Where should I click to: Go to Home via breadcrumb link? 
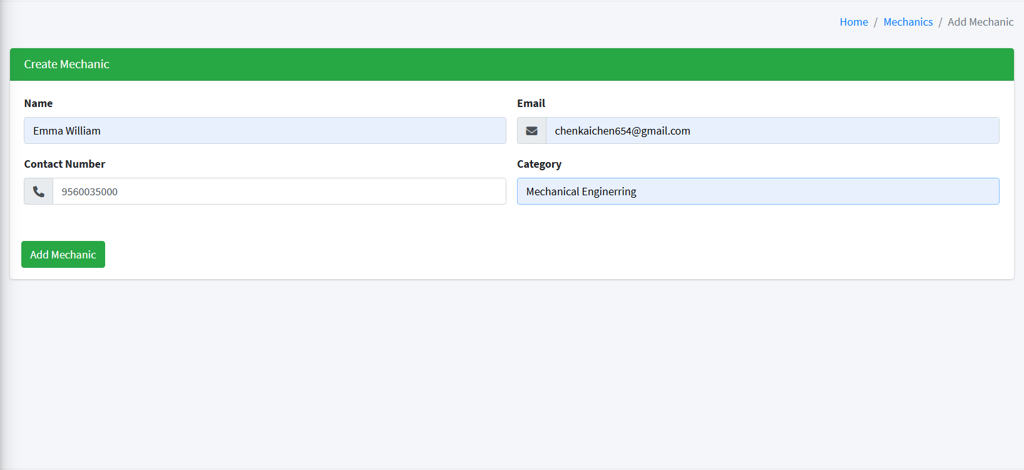tap(853, 22)
